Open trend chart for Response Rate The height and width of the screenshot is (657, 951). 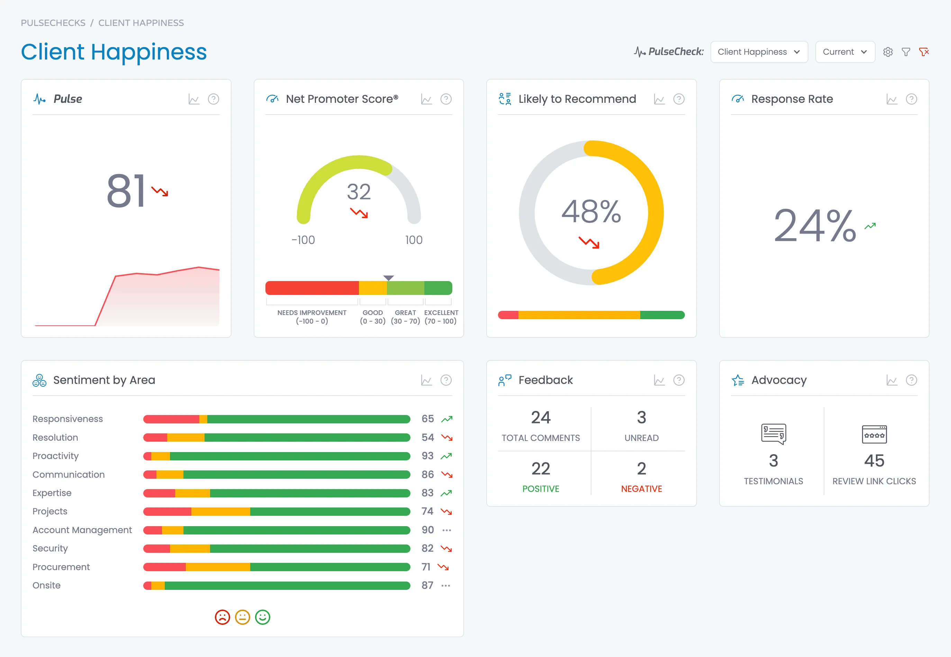(x=892, y=99)
